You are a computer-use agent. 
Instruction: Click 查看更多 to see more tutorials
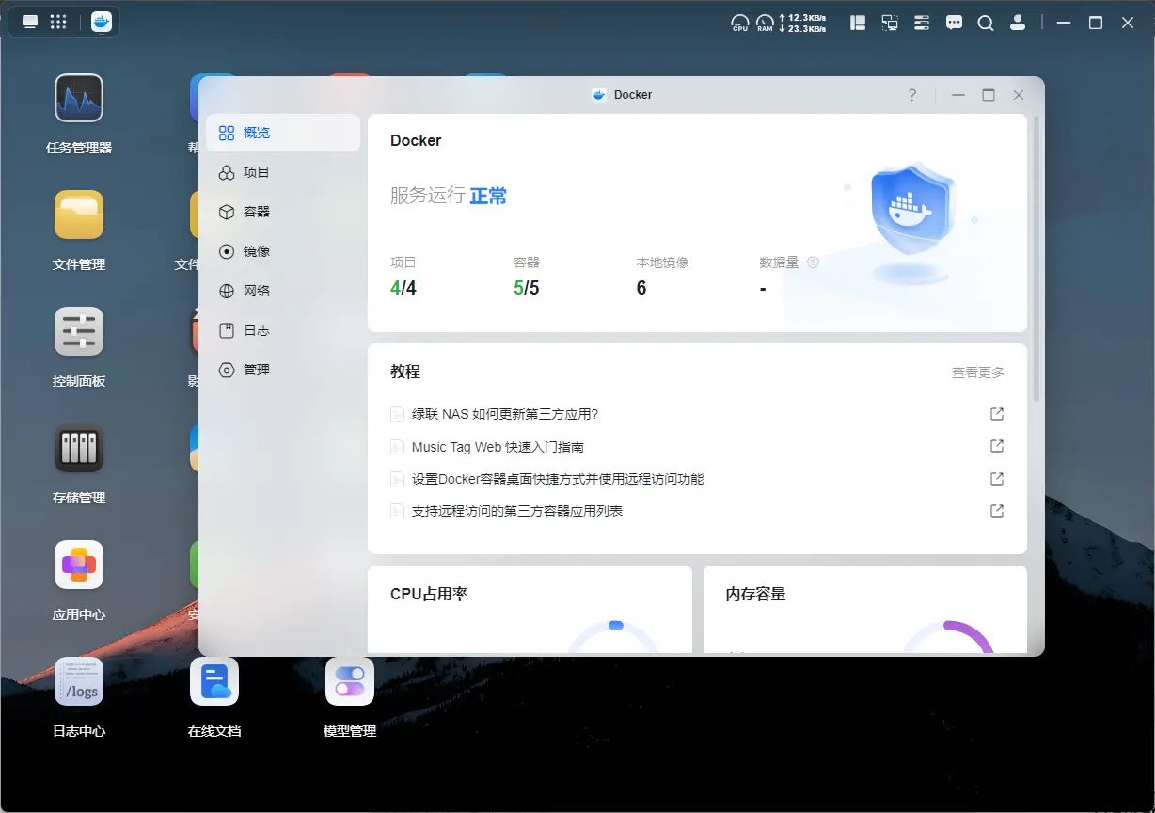(978, 373)
